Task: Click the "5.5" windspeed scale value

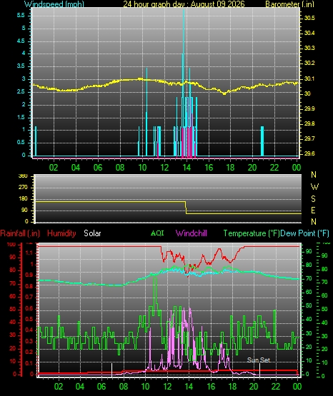Action: tap(21, 15)
